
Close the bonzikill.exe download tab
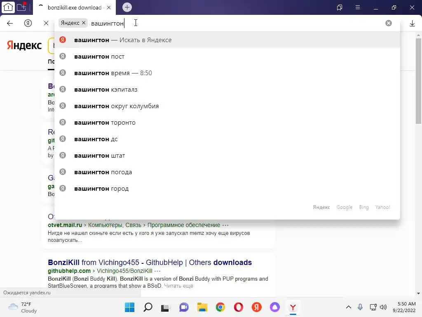(109, 7)
